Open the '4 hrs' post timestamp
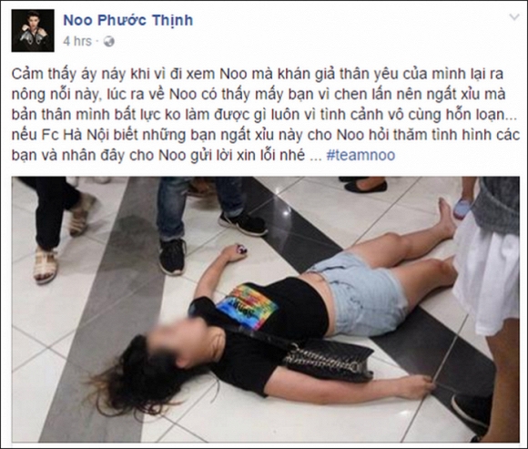The height and width of the screenshot is (449, 528). pos(77,41)
